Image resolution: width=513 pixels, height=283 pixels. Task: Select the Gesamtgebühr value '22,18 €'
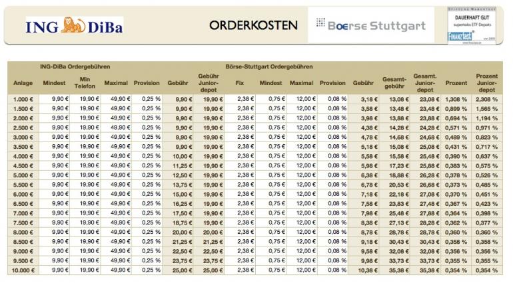click(x=399, y=194)
